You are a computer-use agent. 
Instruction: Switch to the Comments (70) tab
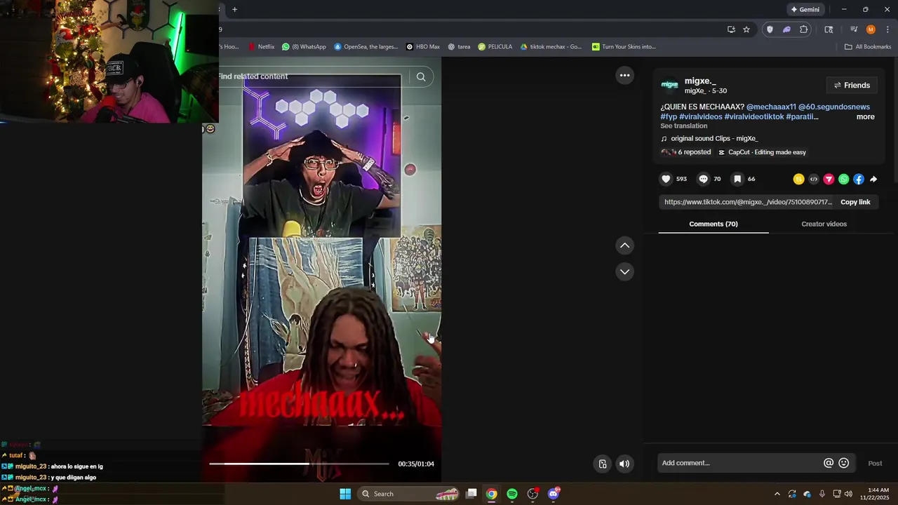[x=713, y=224]
